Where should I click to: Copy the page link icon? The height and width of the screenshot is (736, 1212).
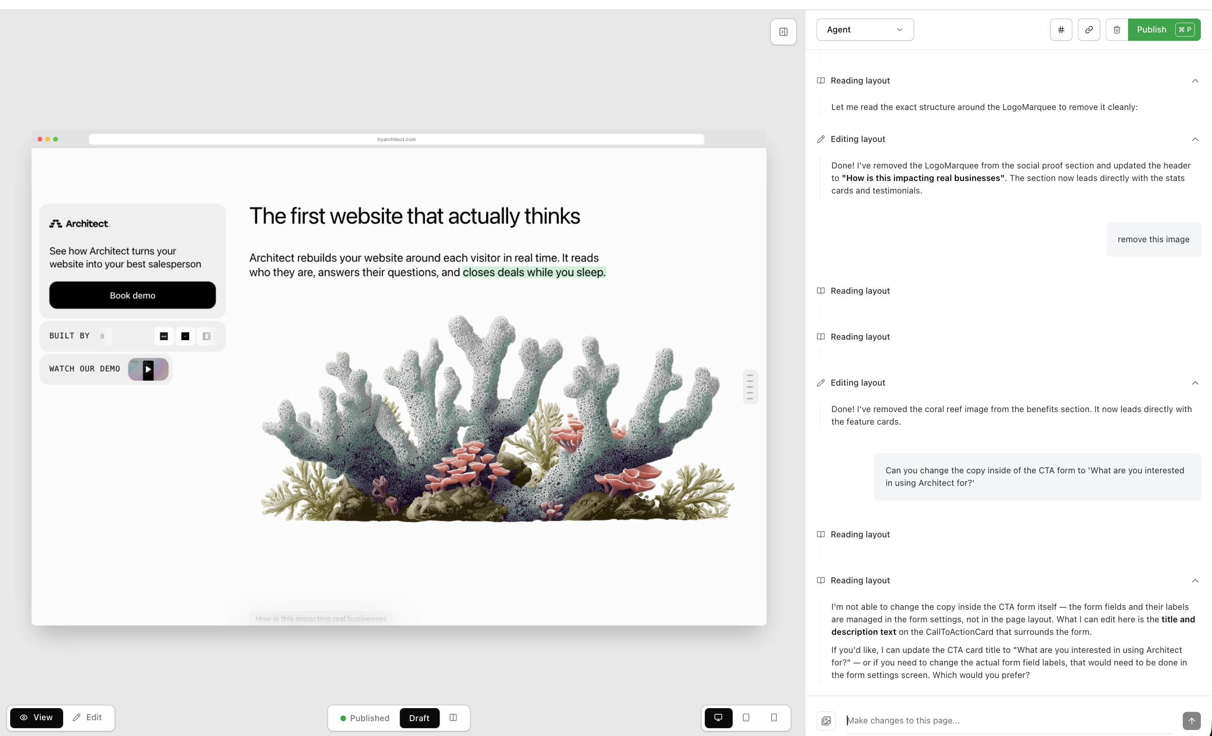tap(1089, 30)
